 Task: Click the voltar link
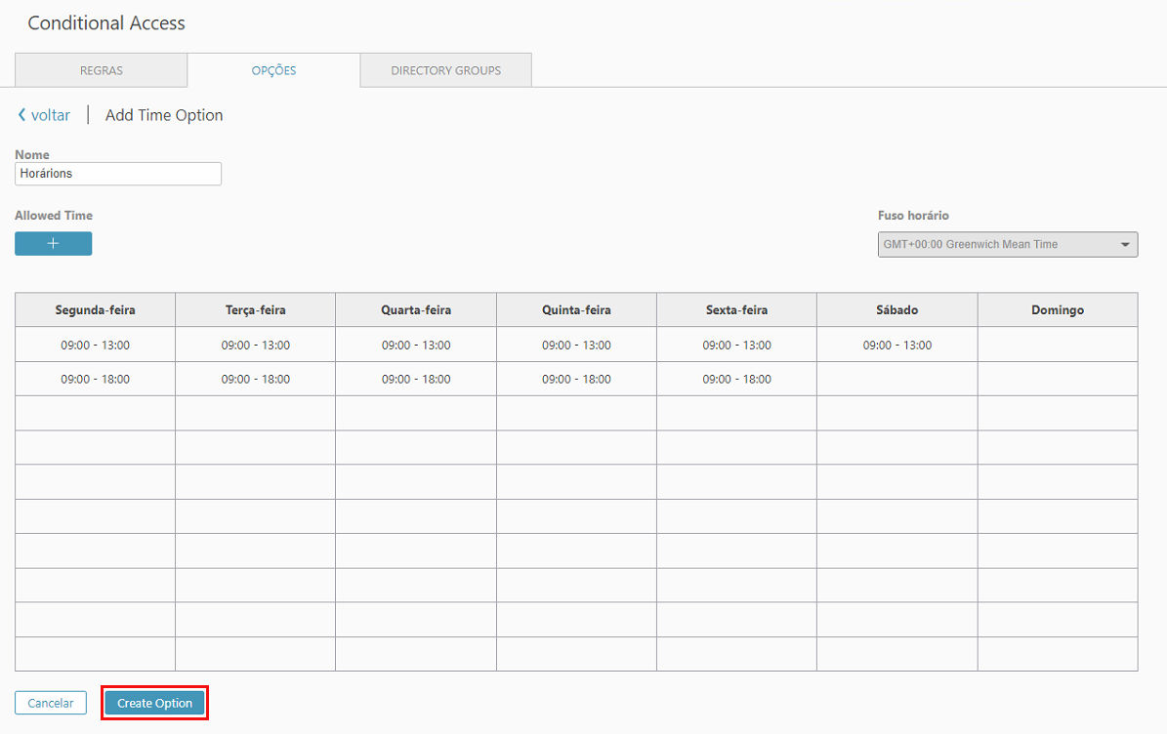[51, 115]
